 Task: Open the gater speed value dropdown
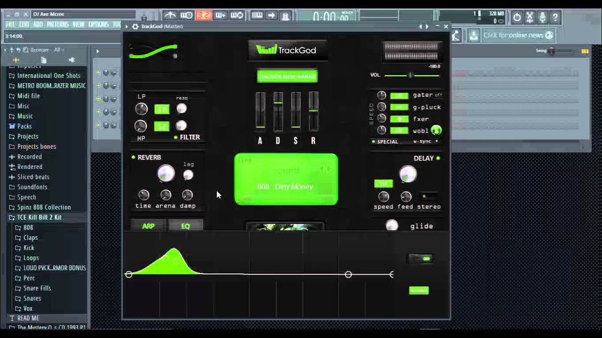[x=399, y=95]
